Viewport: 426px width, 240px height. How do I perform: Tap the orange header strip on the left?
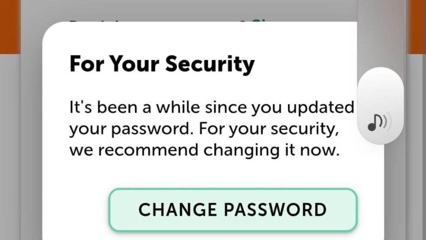(10, 27)
